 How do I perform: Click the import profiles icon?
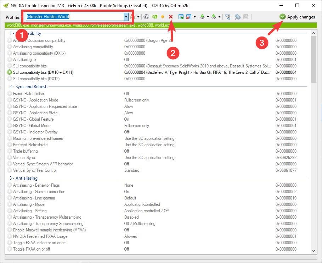click(x=214, y=17)
